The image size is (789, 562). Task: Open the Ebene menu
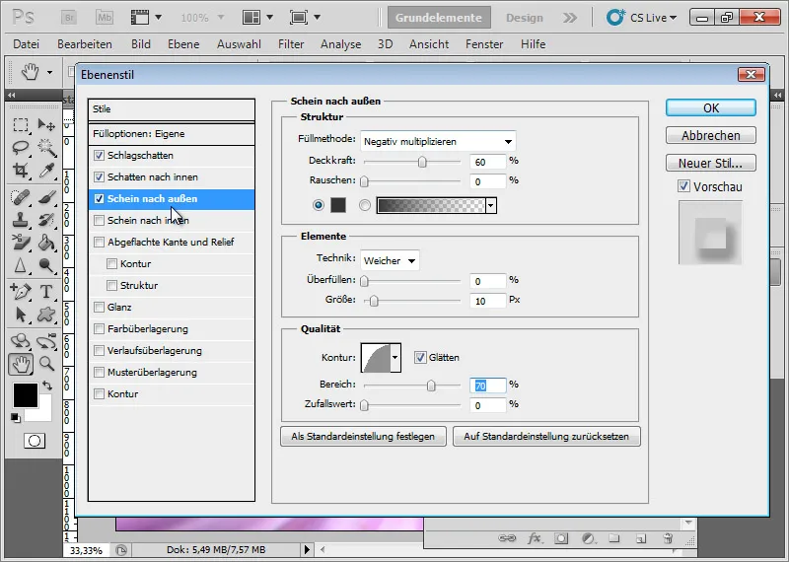click(183, 44)
